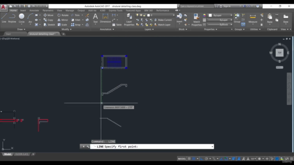
Task: Toggle object snap in status bar
Action: 226,159
